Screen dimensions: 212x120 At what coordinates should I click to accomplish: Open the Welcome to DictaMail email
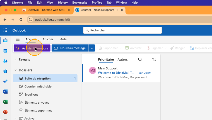121,73
